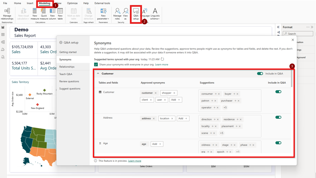Click the refresh sync icon beside 11:23 AM
The image size is (316, 178).
pyautogui.click(x=162, y=59)
